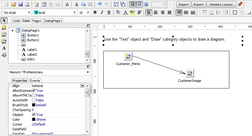This screenshot has width=252, height=136.
Task: Toggle Bold formatting
Action: (x=95, y=12)
